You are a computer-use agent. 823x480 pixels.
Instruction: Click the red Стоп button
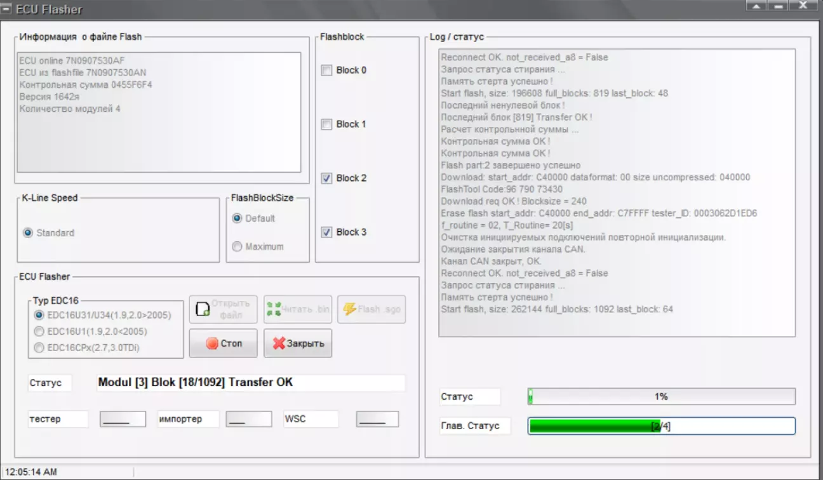coord(223,343)
